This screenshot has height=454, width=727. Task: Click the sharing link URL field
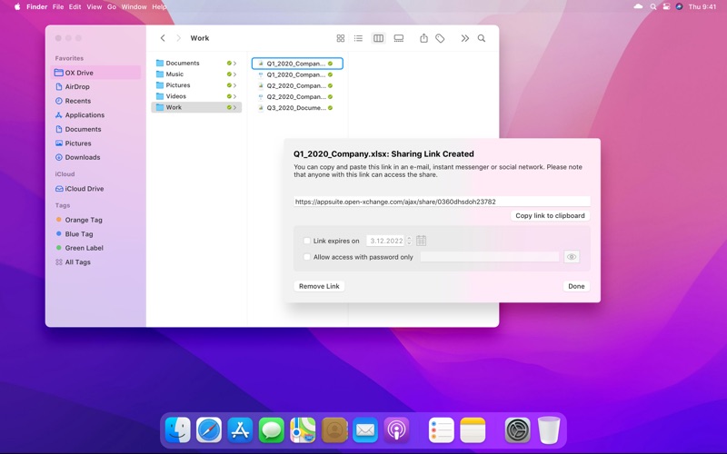pos(442,202)
